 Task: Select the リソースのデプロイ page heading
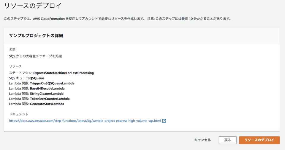tap(33, 6)
